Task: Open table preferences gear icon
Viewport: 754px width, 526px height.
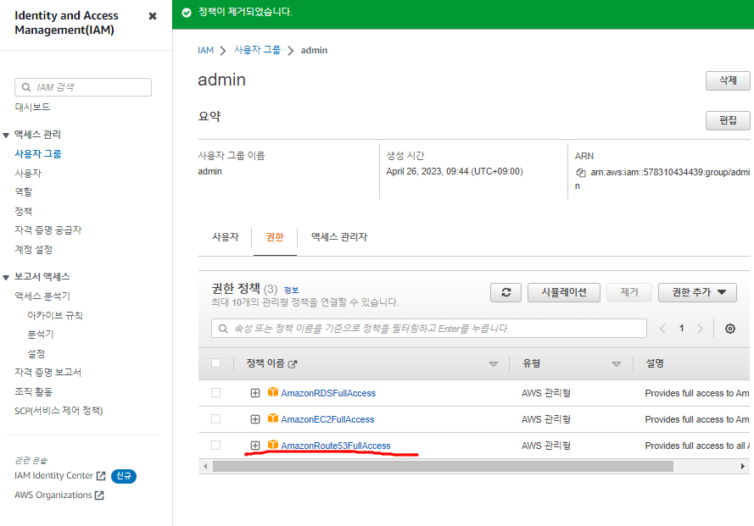Action: click(730, 329)
